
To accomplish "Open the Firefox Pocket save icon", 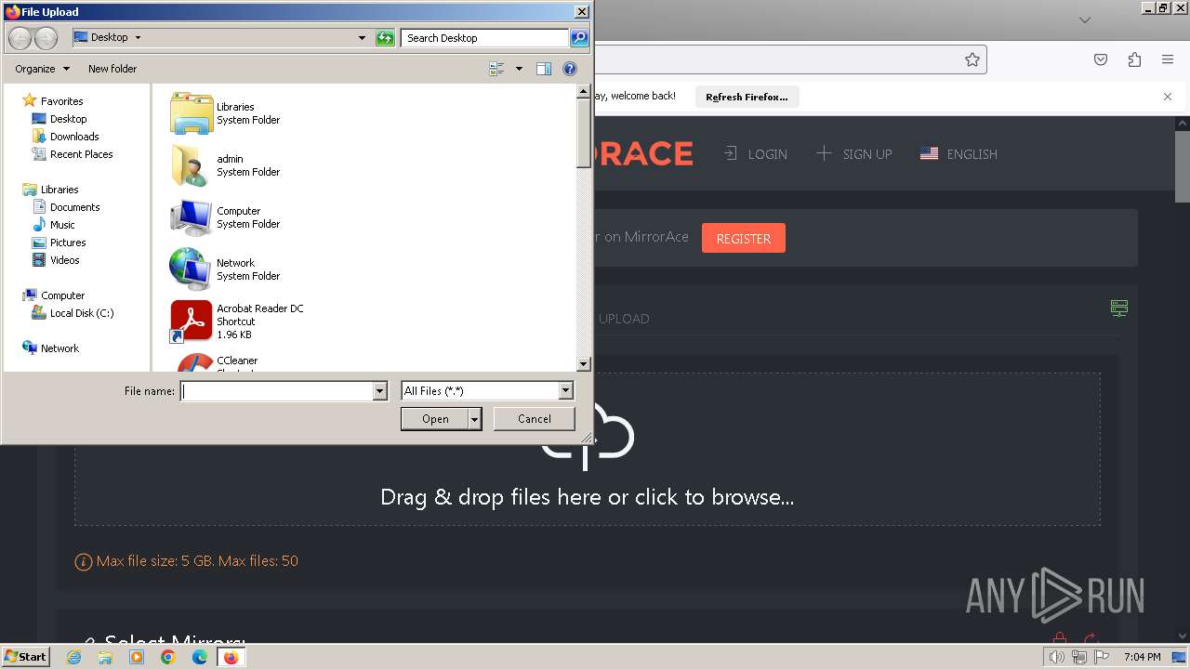I will tap(1101, 59).
